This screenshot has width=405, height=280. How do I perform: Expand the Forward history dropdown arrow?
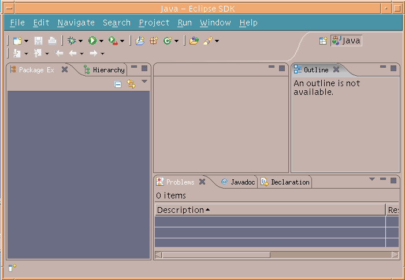(x=102, y=54)
